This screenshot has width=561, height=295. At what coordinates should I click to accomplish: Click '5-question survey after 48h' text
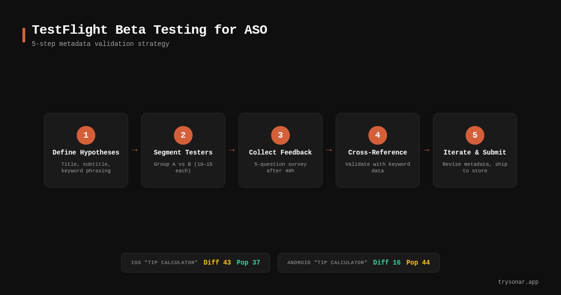pyautogui.click(x=280, y=168)
